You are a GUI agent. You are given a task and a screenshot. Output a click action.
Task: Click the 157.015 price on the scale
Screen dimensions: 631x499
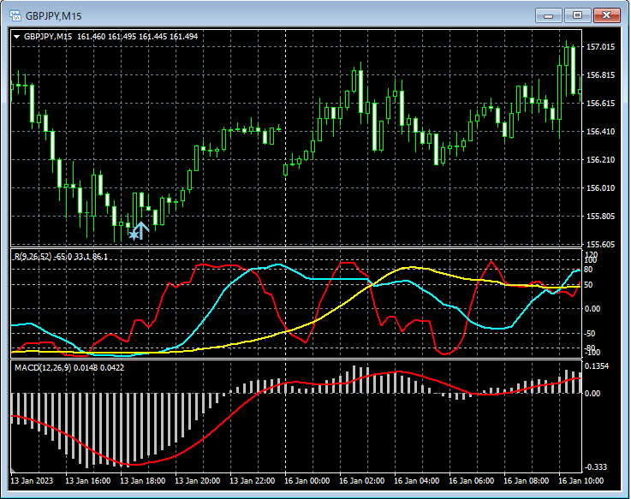[601, 47]
